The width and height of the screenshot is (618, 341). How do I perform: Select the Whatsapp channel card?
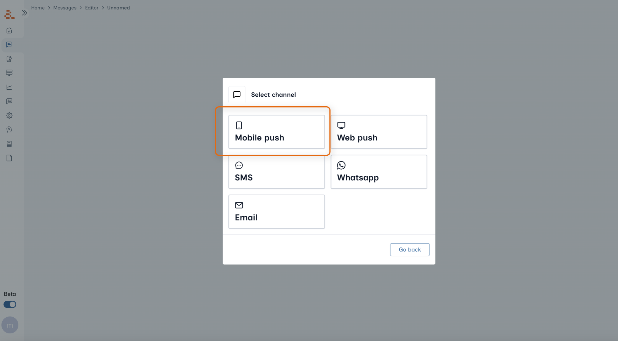point(379,172)
